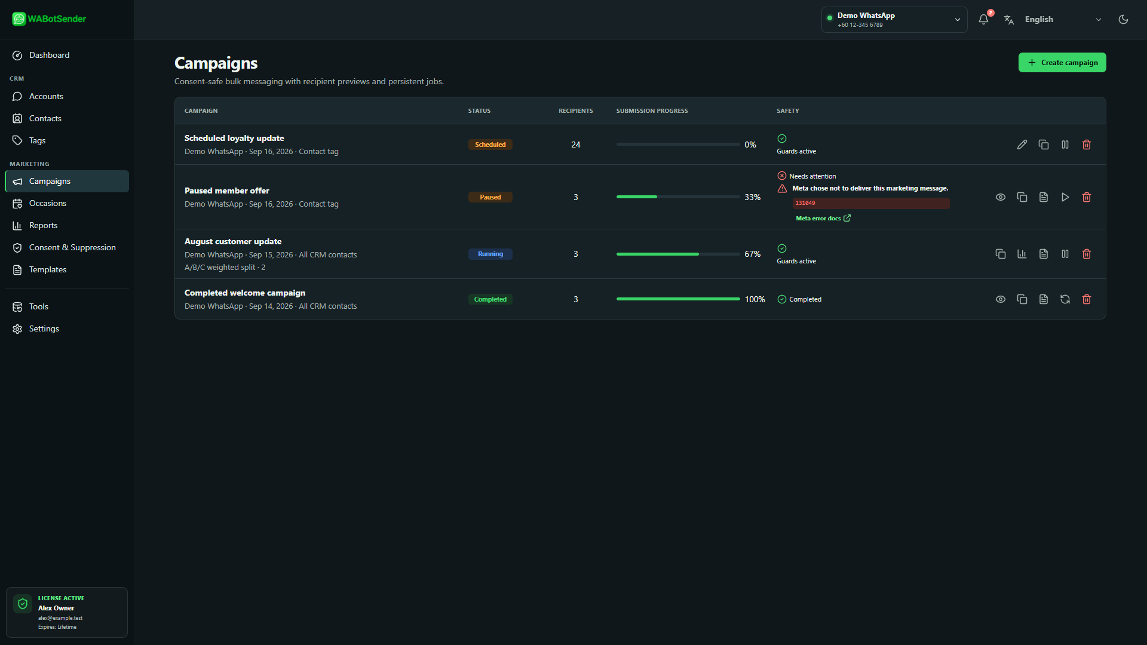Open the Meta error docs link

(x=823, y=219)
